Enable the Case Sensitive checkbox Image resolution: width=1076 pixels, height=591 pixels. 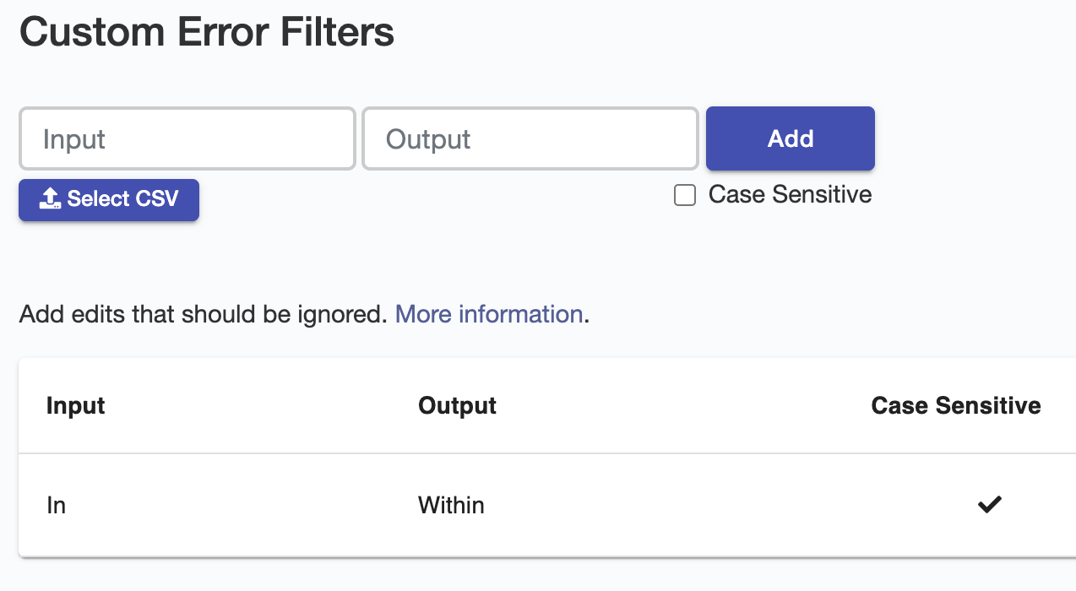click(x=685, y=196)
